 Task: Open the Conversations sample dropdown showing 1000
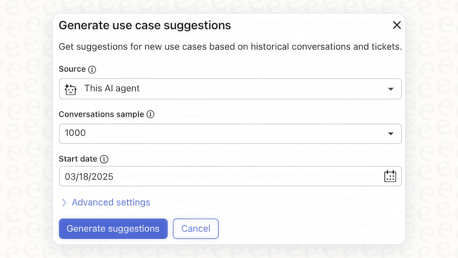coord(230,134)
